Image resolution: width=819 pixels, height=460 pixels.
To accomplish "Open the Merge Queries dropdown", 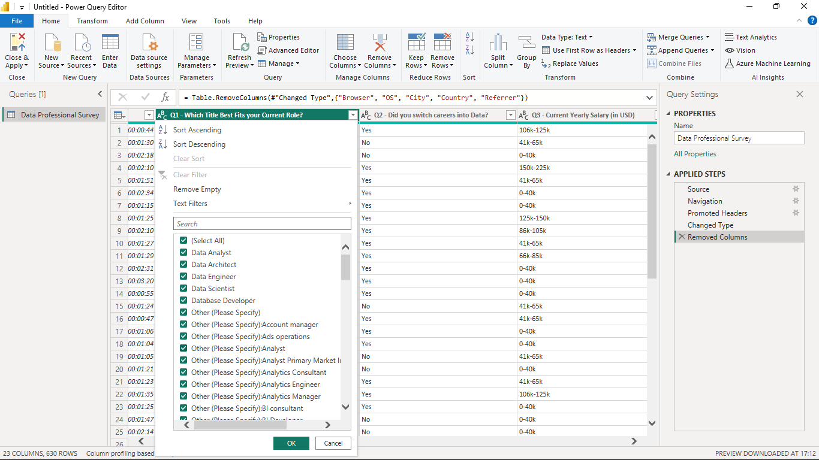I will [678, 37].
